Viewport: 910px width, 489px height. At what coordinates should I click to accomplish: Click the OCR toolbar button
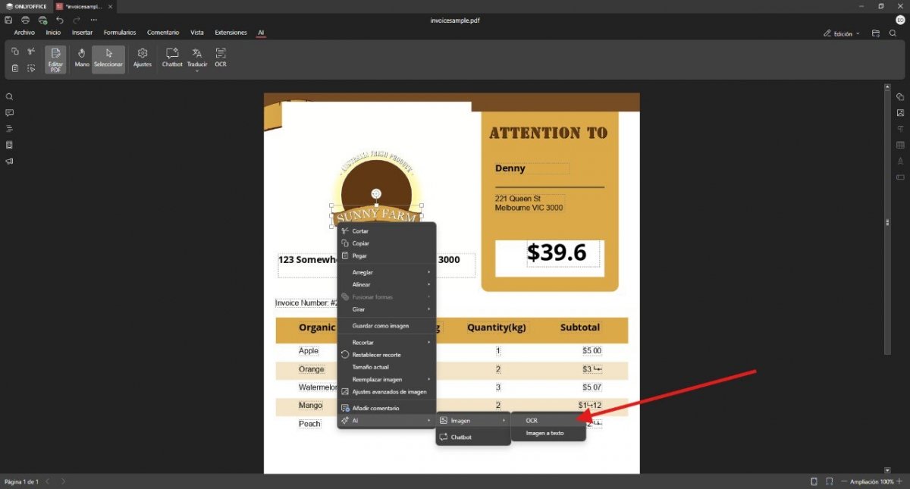pos(221,58)
